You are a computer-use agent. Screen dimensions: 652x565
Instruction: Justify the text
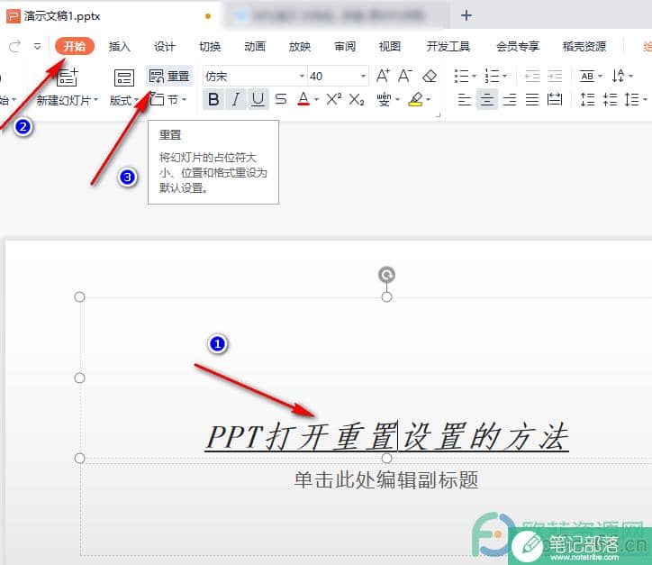pyautogui.click(x=532, y=99)
